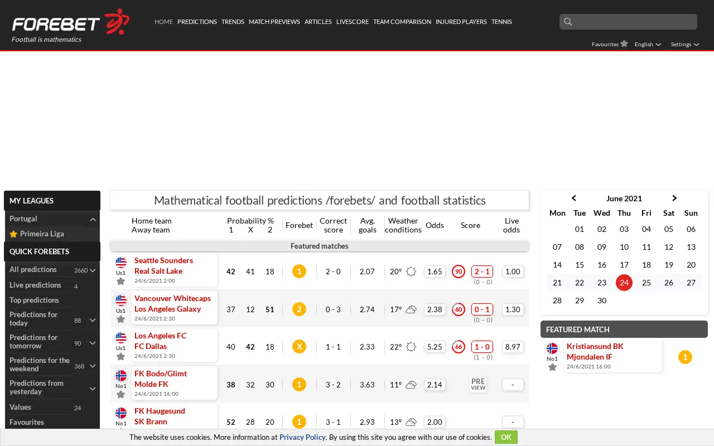Screen dimensions: 714x446
Task: Open the Privacy Policy link
Action: pos(302,437)
